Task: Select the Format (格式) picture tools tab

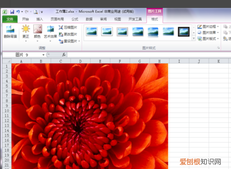Action: point(154,19)
